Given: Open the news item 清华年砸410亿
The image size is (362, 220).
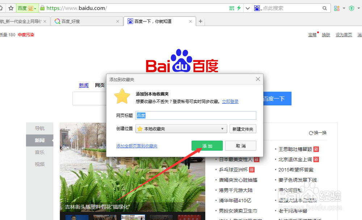Looking at the screenshot, I should [x=235, y=200].
